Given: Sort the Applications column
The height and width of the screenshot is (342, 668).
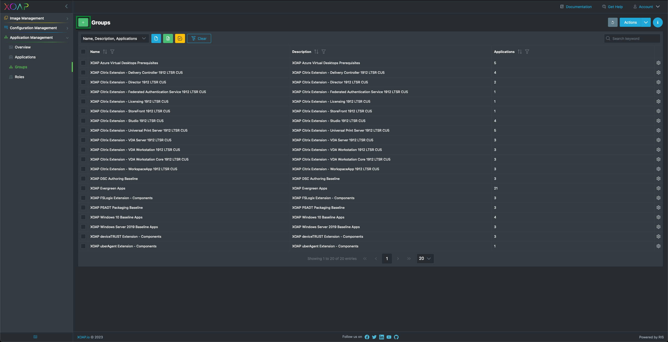Looking at the screenshot, I should pos(520,52).
